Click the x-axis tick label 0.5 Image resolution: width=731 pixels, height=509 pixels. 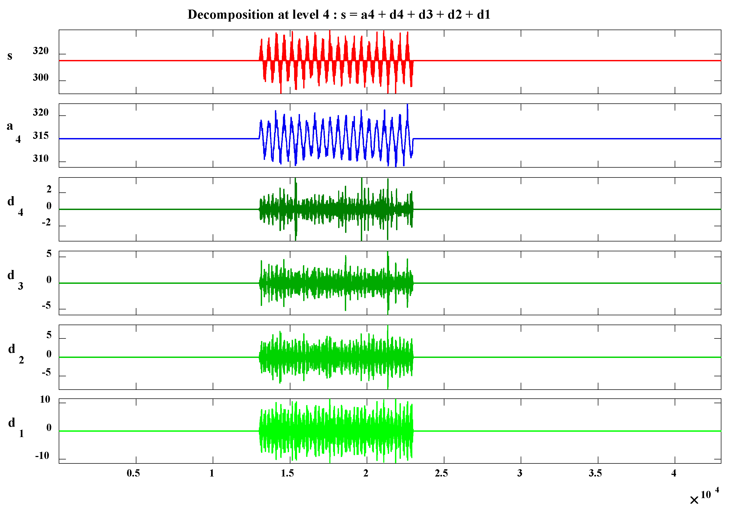133,473
